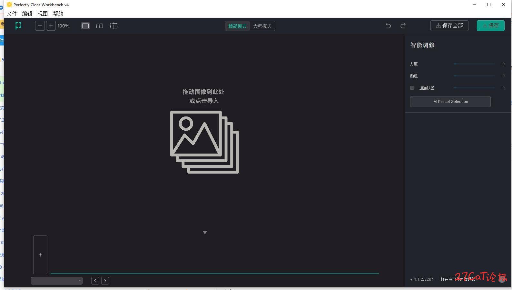This screenshot has width=512, height=290.
Task: Go to previous image in the filmstrip
Action: pos(95,281)
